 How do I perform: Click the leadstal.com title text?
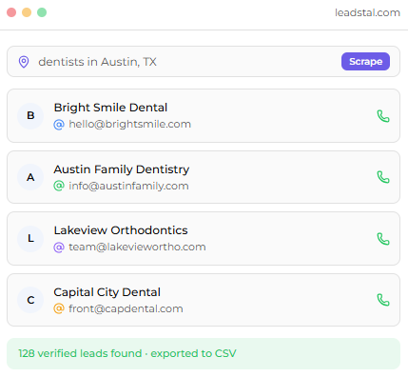coord(367,12)
